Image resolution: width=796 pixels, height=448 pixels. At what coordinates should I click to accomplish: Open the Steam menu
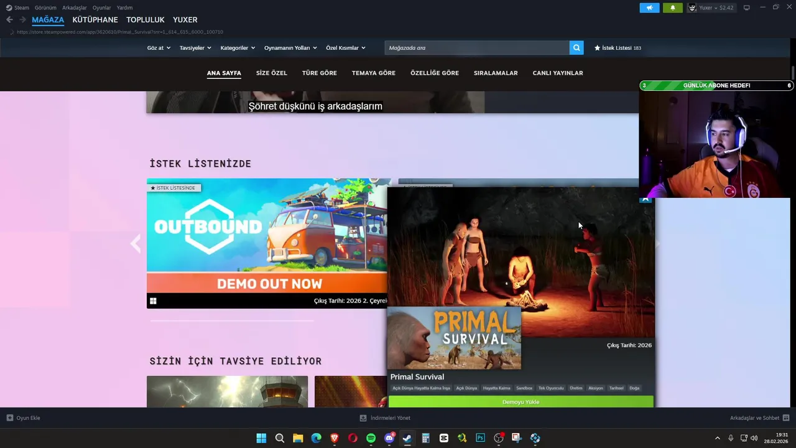22,7
